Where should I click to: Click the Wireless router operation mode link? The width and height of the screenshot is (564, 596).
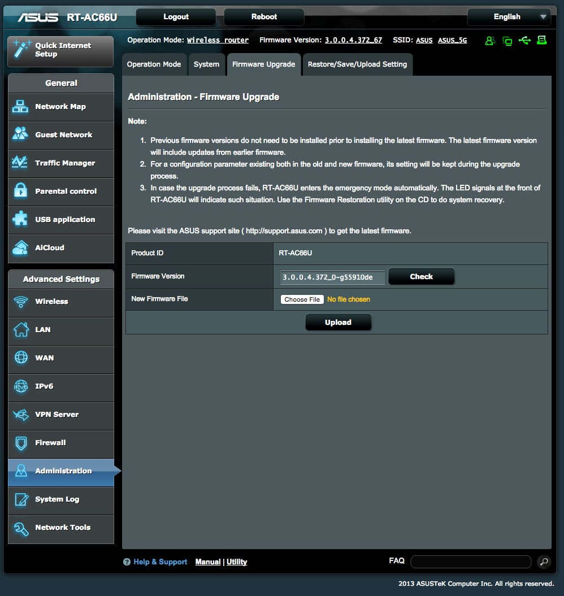tap(218, 40)
